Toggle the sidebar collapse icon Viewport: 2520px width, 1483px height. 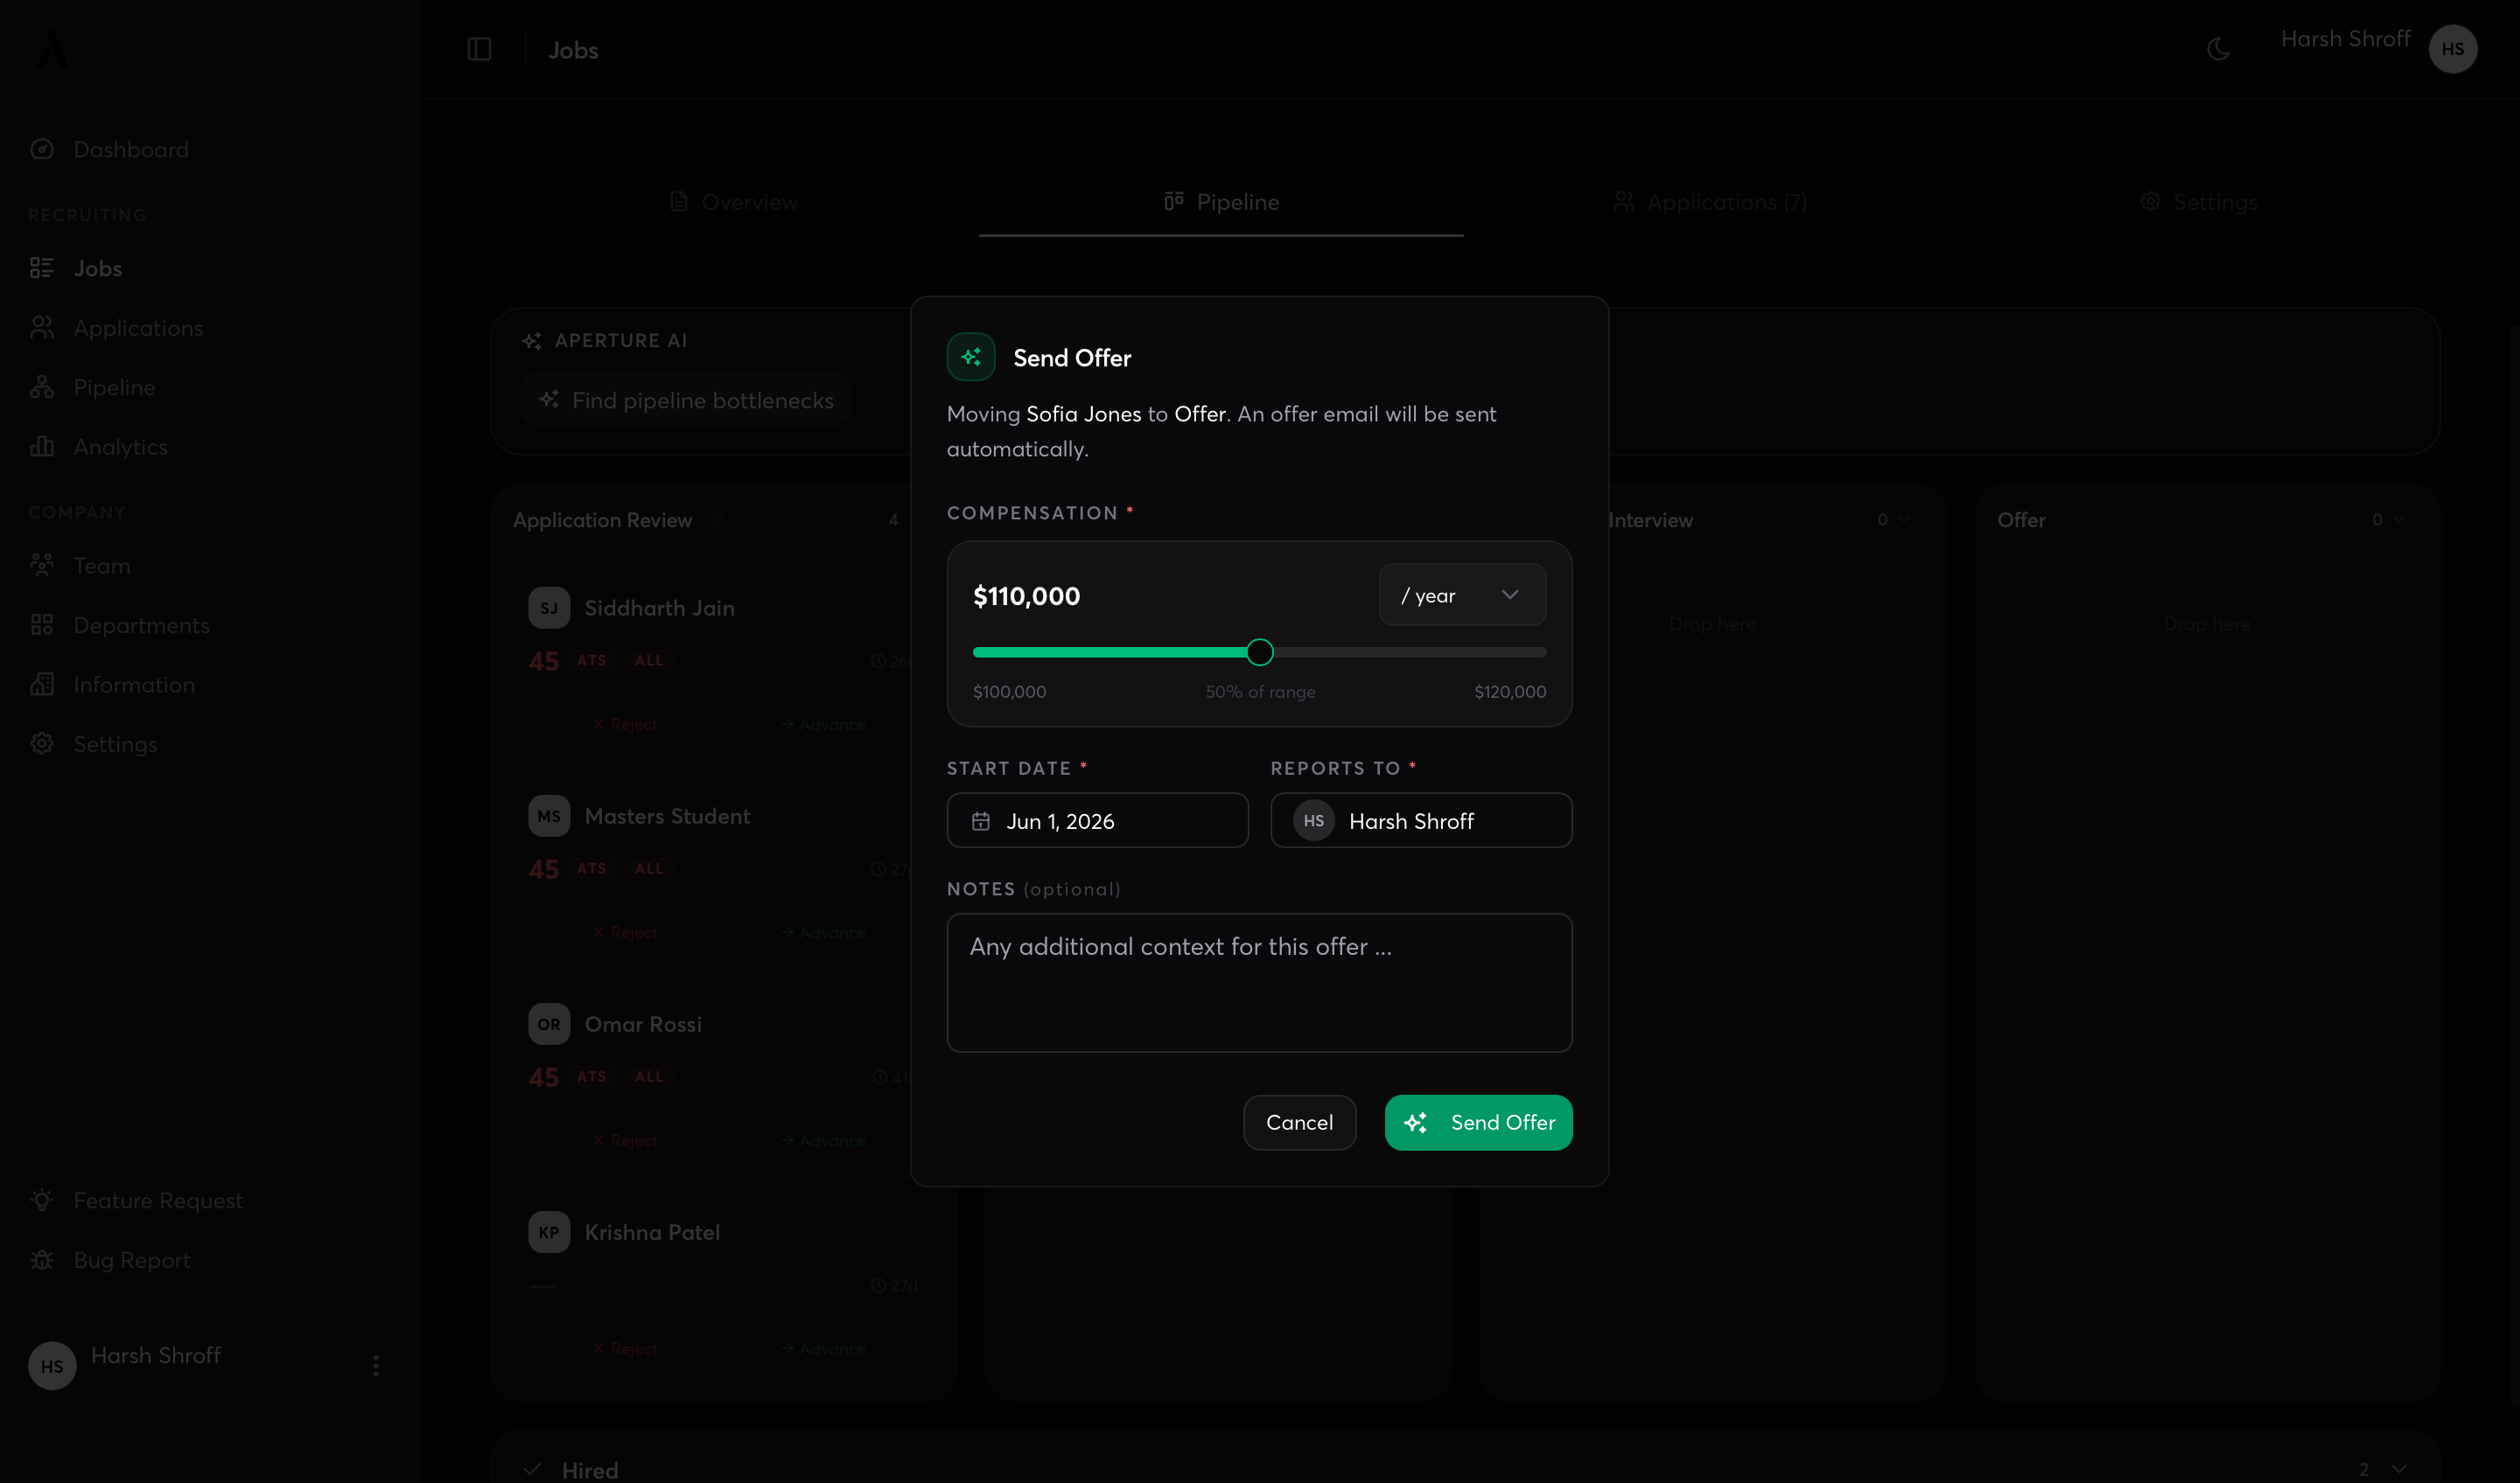point(479,49)
